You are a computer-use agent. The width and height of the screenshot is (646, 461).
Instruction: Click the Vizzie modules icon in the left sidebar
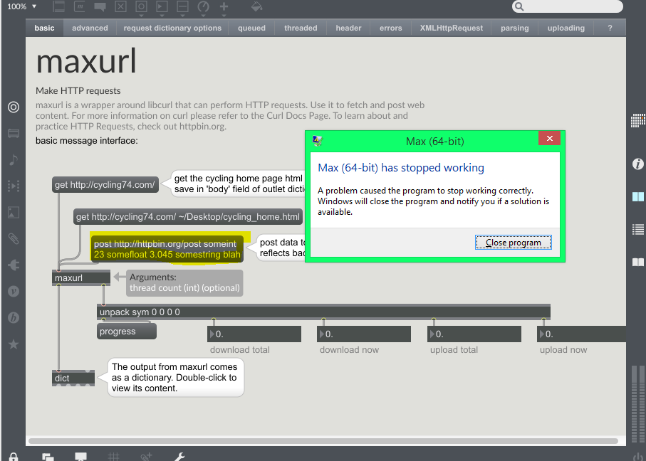pos(13,291)
